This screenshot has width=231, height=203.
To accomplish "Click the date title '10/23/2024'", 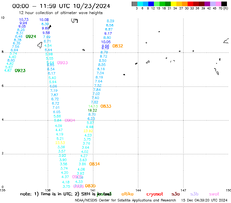I will point(92,6).
